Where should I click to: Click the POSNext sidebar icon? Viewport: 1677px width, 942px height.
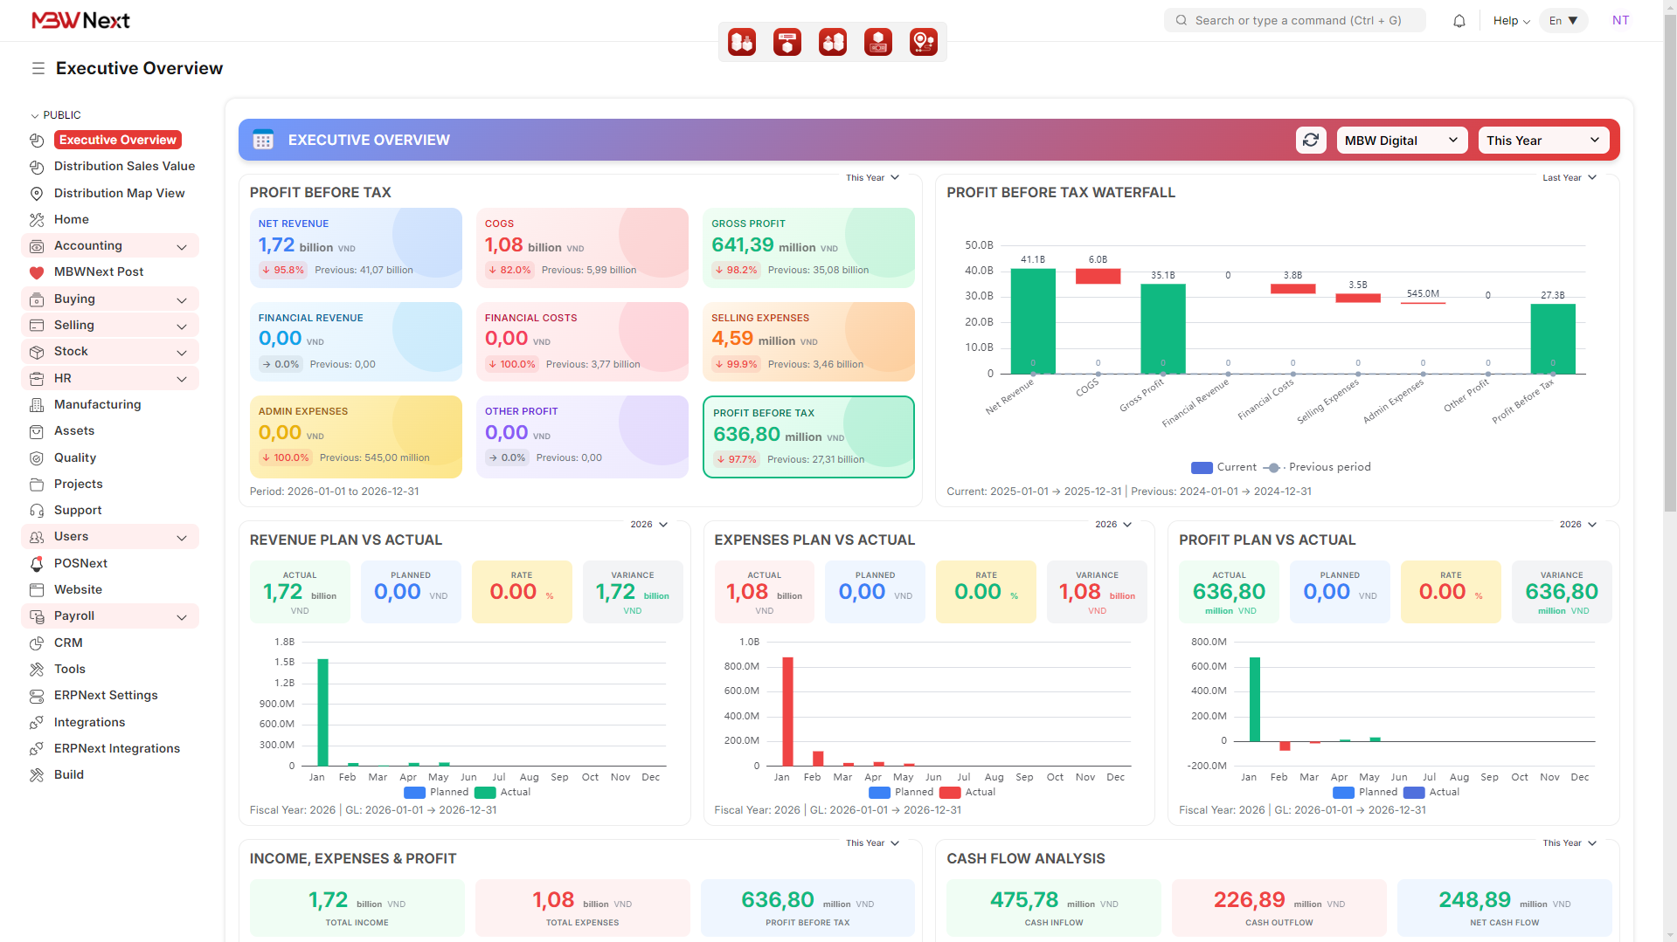tap(37, 564)
